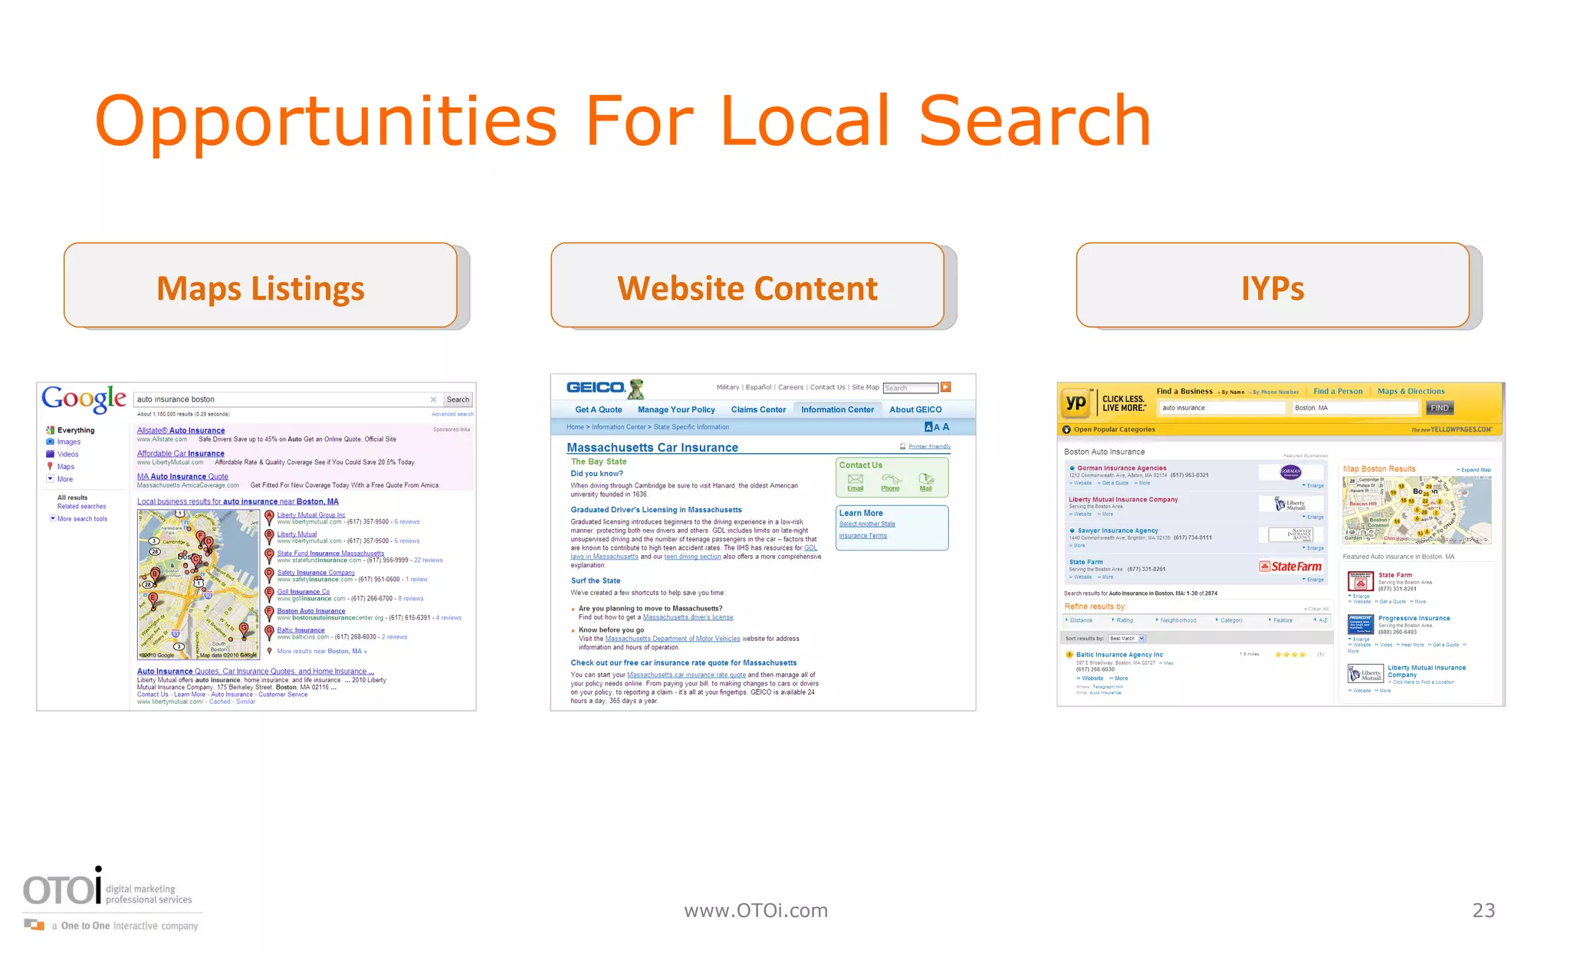Open the Allstate Auto Insurance sponsored link
Image resolution: width=1570 pixels, height=953 pixels.
181,430
